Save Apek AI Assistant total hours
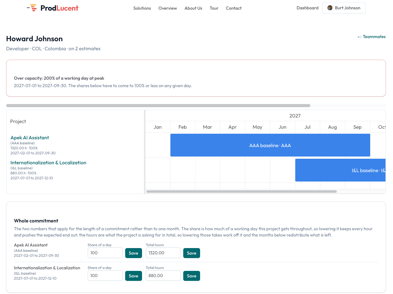 click(192, 253)
